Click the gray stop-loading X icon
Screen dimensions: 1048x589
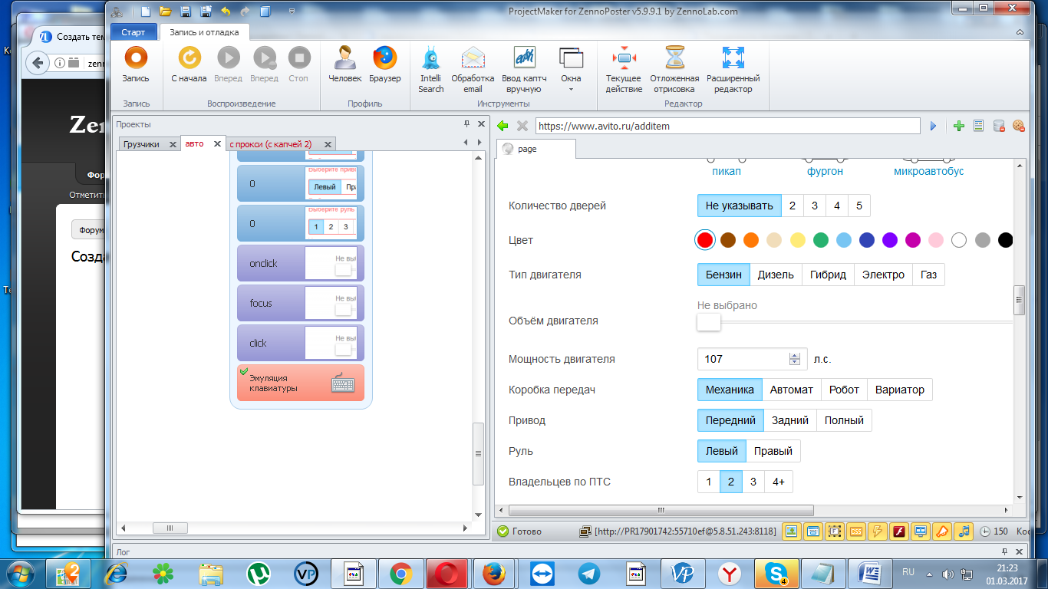tap(522, 126)
